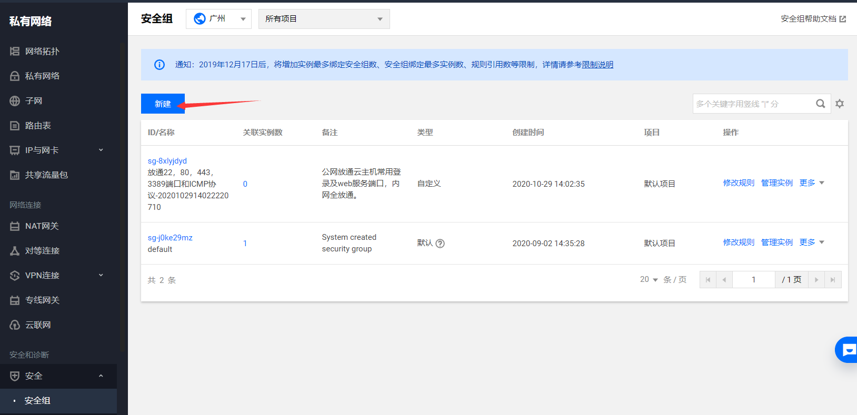Click the info icon in notice banner

(159, 65)
